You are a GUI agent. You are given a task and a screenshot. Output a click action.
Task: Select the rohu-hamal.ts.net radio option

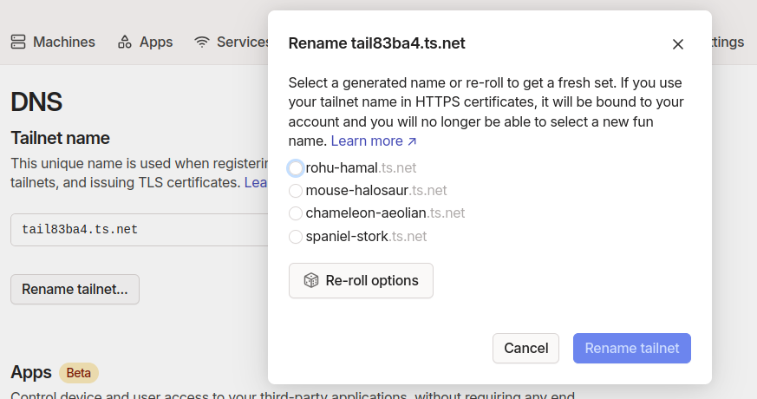coord(296,168)
